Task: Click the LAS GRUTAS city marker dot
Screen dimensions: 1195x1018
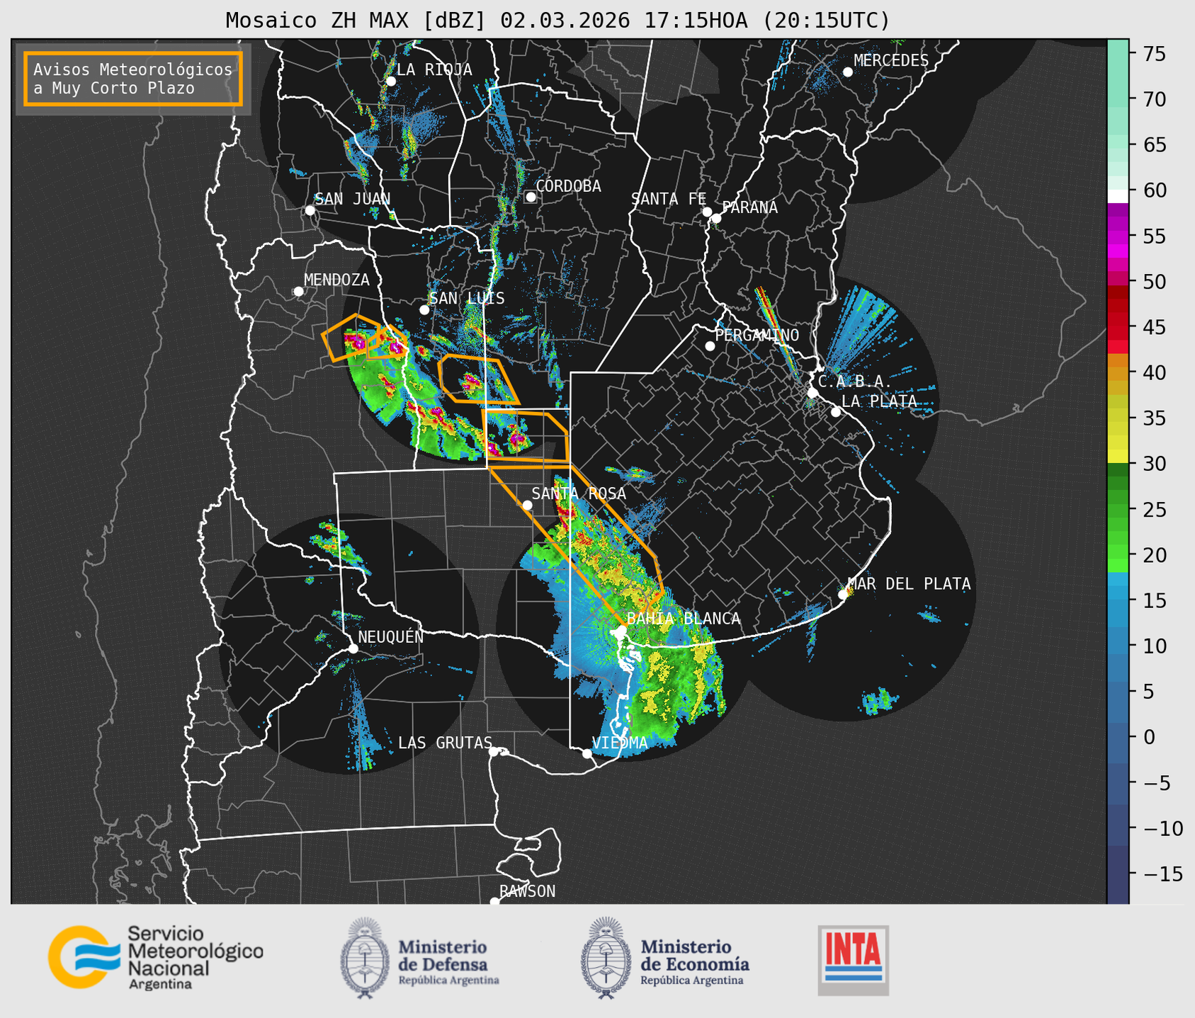Action: 494,752
